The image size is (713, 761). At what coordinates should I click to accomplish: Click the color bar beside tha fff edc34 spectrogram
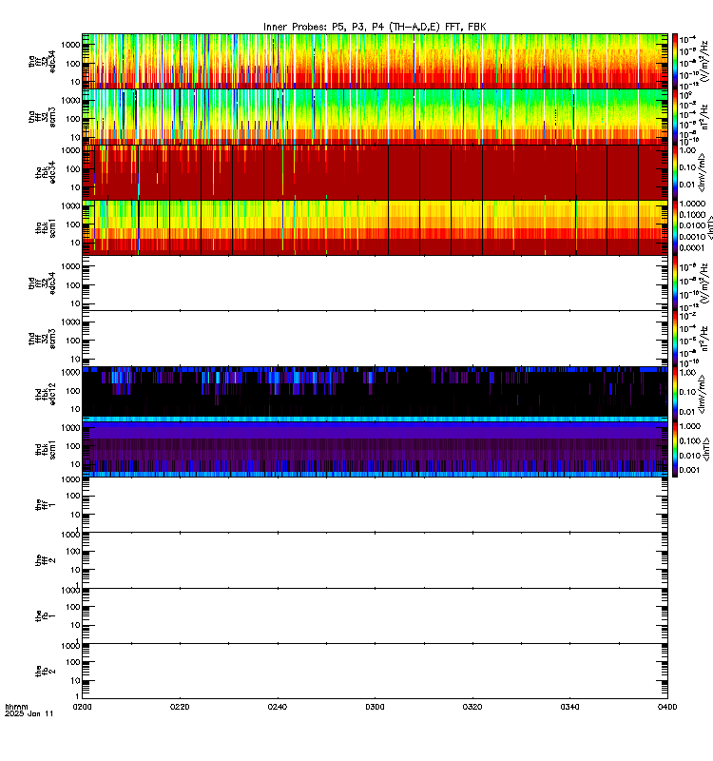pyautogui.click(x=674, y=61)
